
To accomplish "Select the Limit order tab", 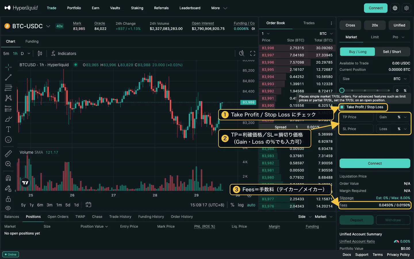I will coord(375,37).
